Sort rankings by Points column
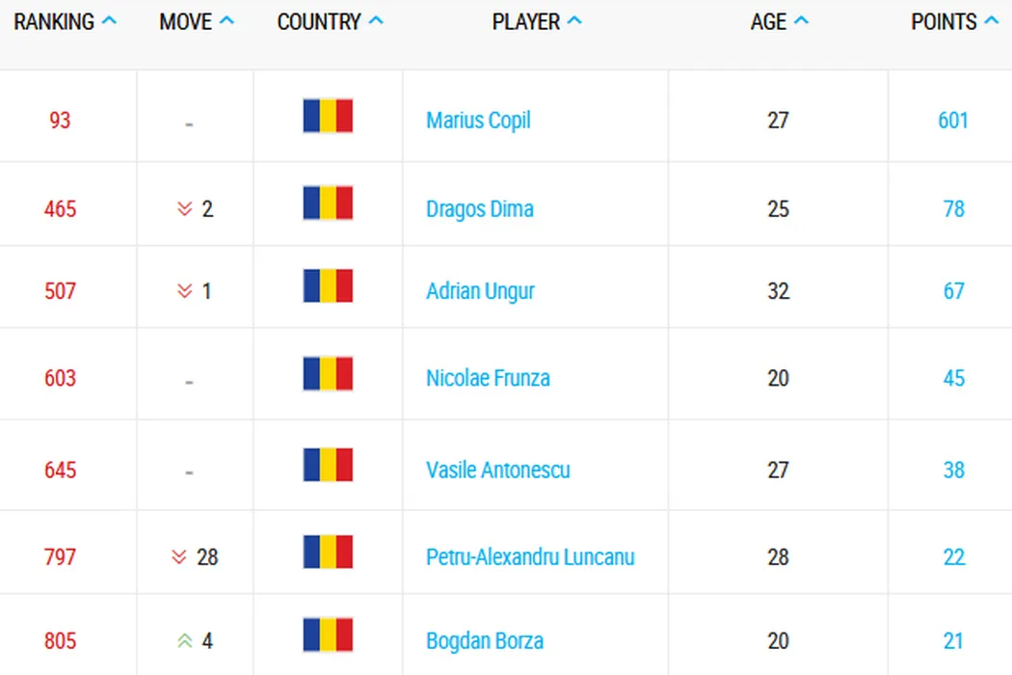This screenshot has width=1012, height=675. click(x=954, y=22)
